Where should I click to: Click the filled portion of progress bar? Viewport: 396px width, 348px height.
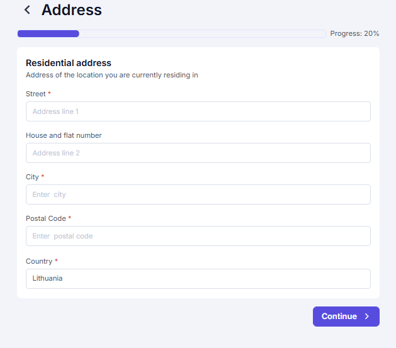(x=48, y=33)
